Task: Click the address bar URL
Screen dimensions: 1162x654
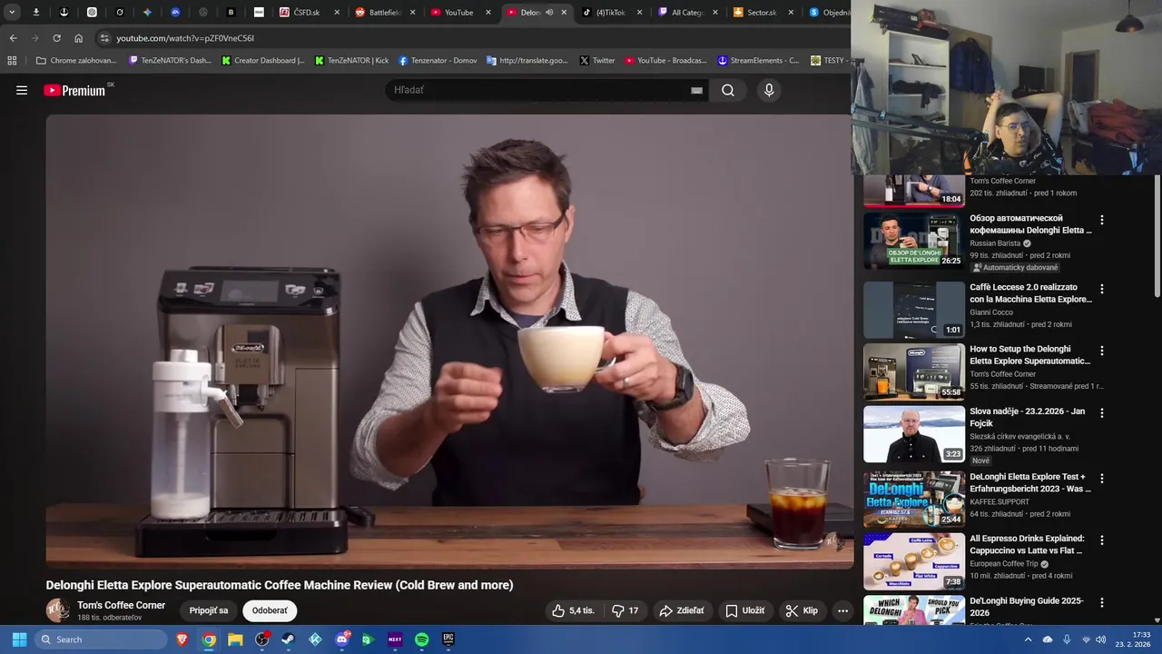Action: coord(185,38)
